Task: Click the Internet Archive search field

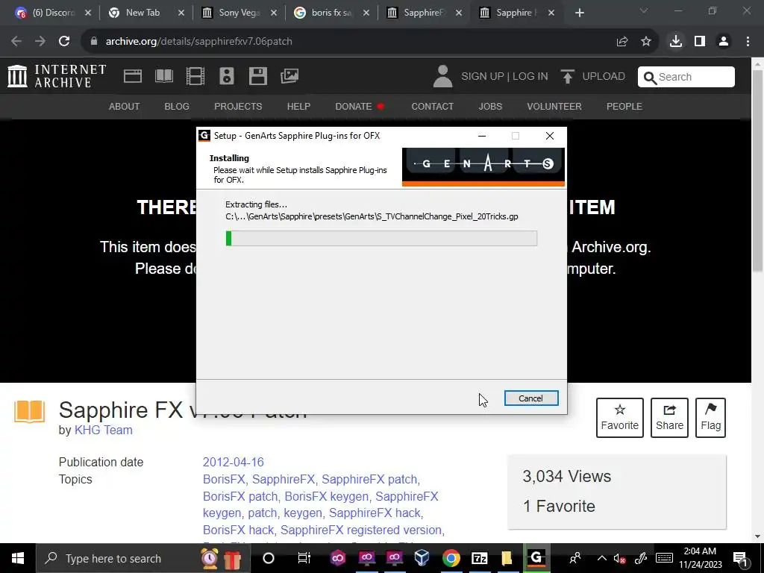Action: [686, 77]
